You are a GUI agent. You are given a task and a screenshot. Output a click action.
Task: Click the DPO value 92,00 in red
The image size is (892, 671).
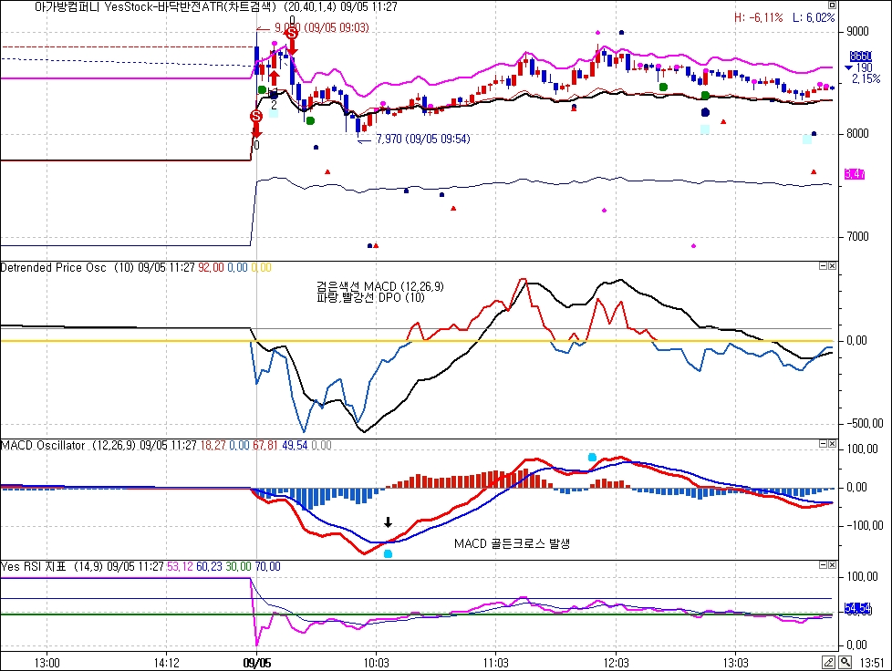click(211, 267)
